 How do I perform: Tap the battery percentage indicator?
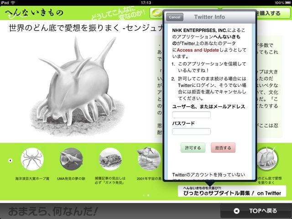(279, 3)
